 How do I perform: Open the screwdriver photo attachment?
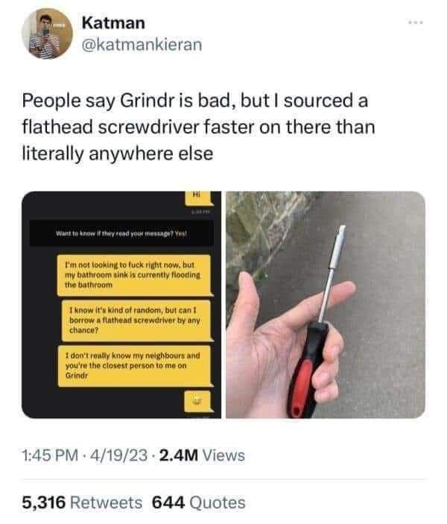(x=326, y=304)
